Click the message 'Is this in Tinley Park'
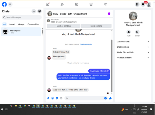 (x=61, y=52)
